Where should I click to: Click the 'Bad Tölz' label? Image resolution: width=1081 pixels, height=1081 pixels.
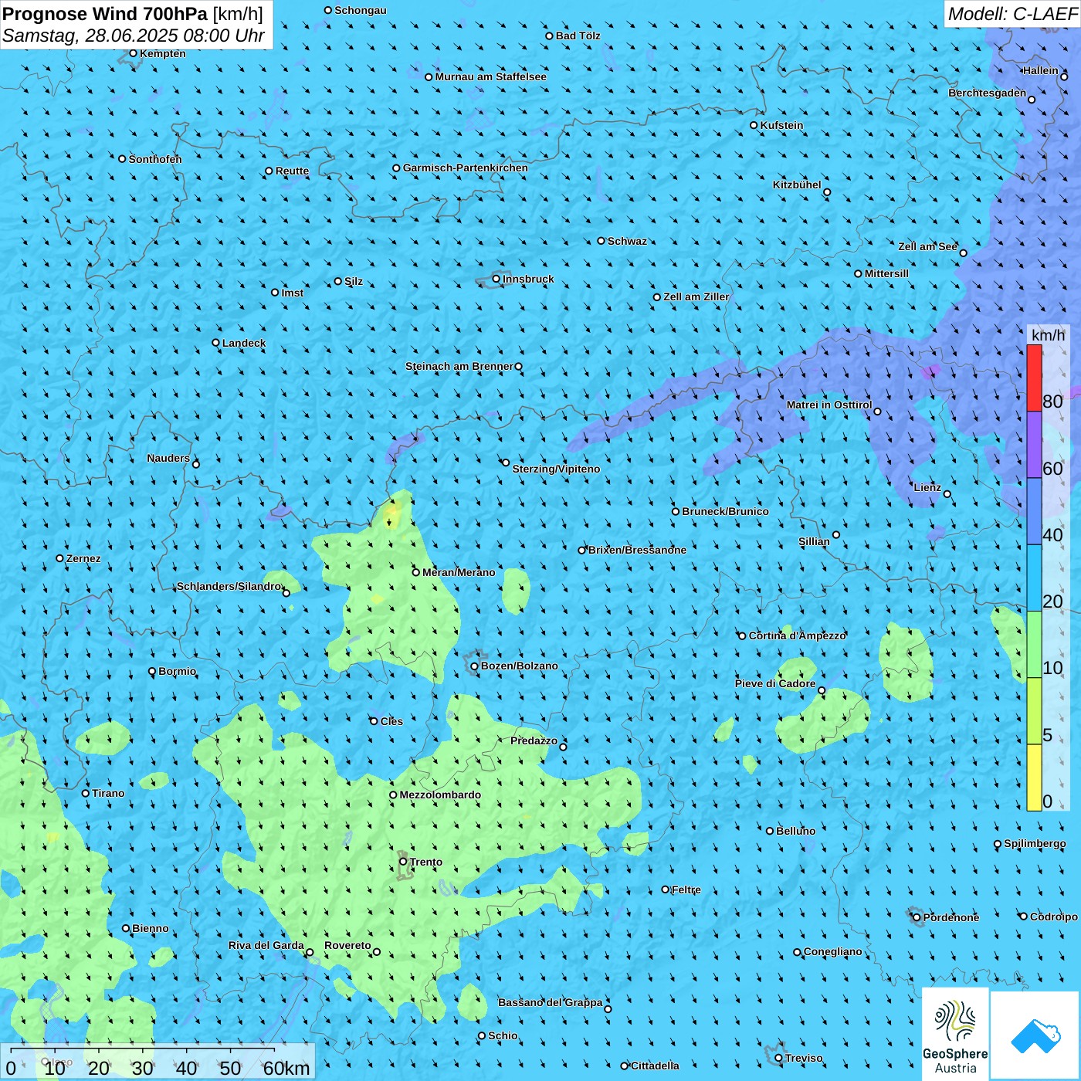[x=578, y=36]
